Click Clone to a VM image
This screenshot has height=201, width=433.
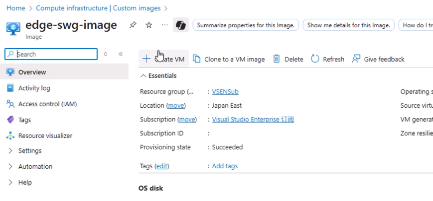coord(229,59)
